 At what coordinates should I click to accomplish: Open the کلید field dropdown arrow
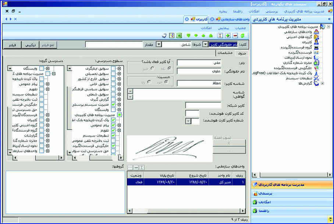(x=205, y=44)
